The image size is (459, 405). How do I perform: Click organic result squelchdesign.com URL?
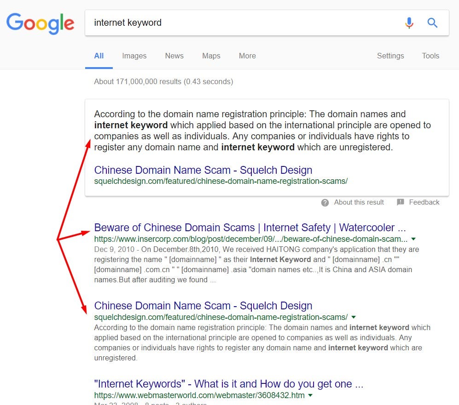click(x=221, y=317)
